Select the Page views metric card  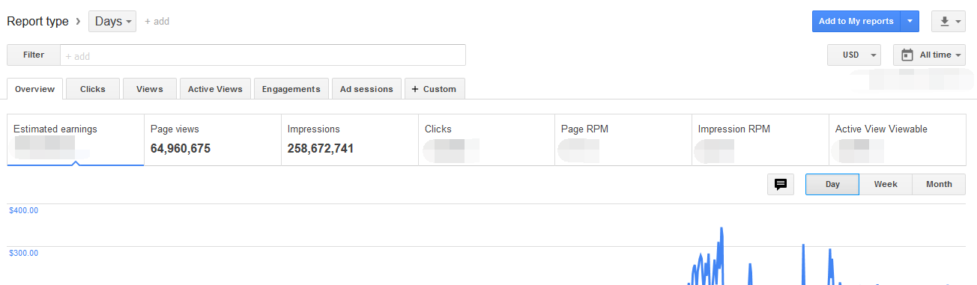point(212,140)
